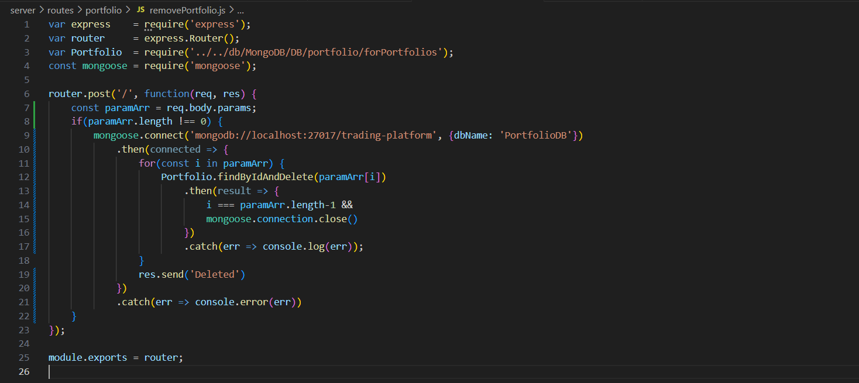Expand the trailing '...' breadcrumb symbol list
This screenshot has height=383, width=859.
point(240,11)
